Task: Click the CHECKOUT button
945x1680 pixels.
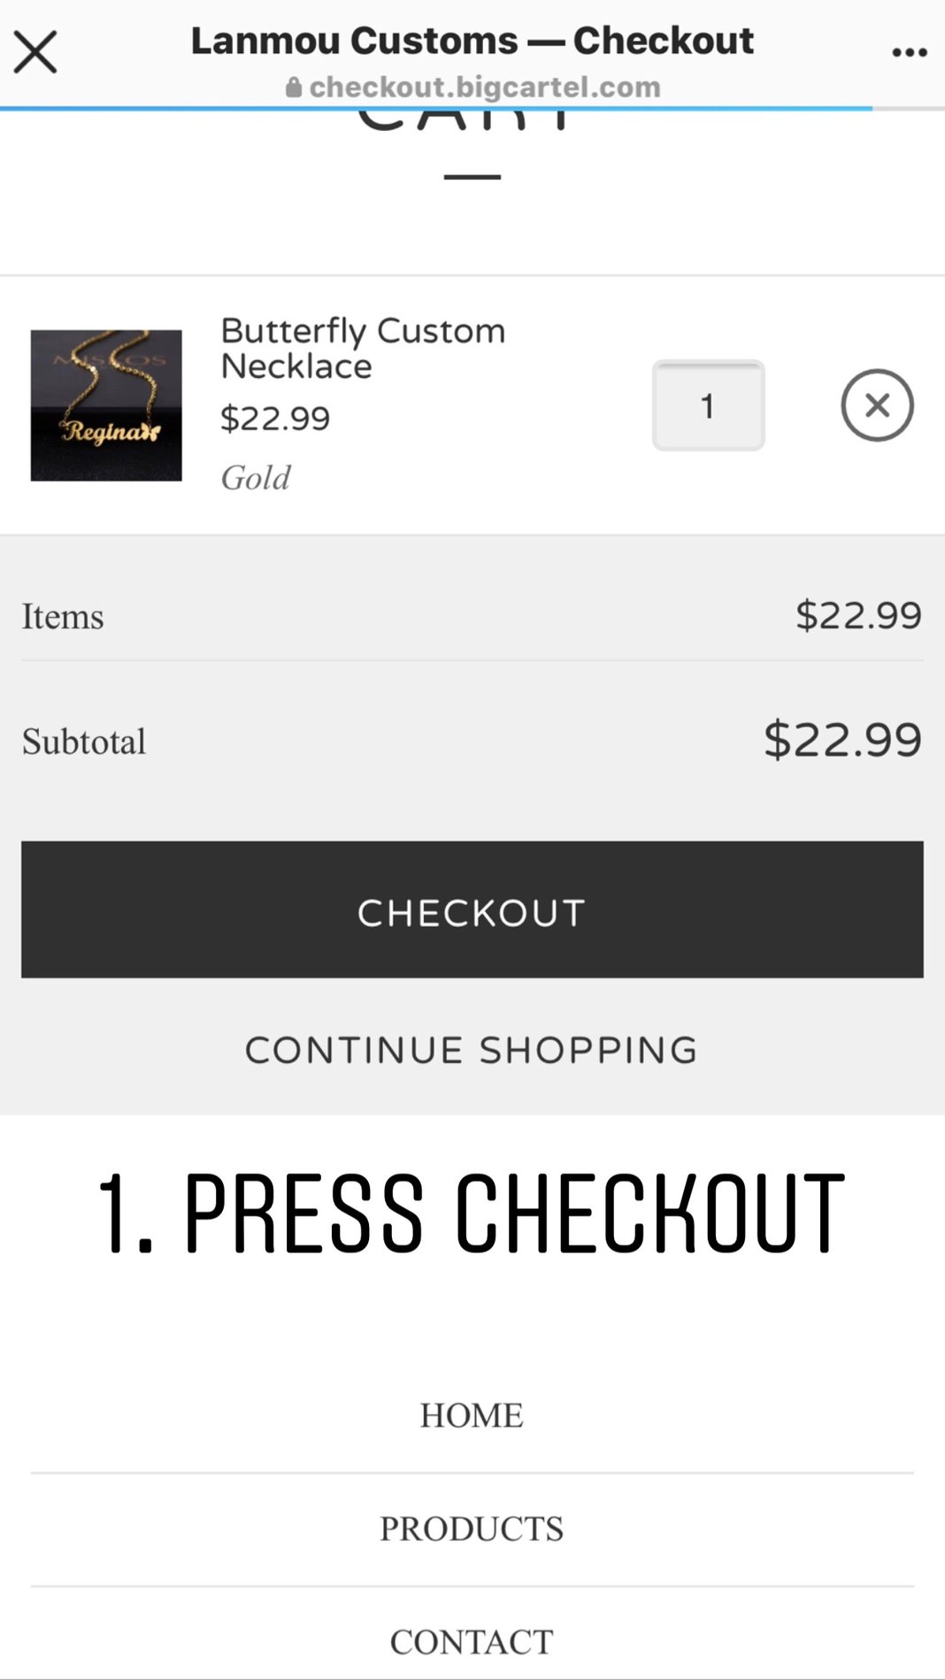Action: [472, 910]
